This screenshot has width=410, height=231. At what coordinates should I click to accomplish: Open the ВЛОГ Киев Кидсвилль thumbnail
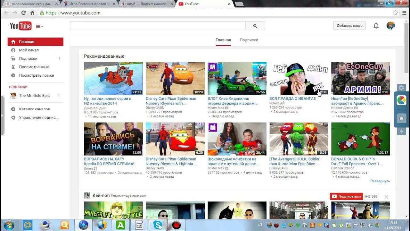click(237, 79)
